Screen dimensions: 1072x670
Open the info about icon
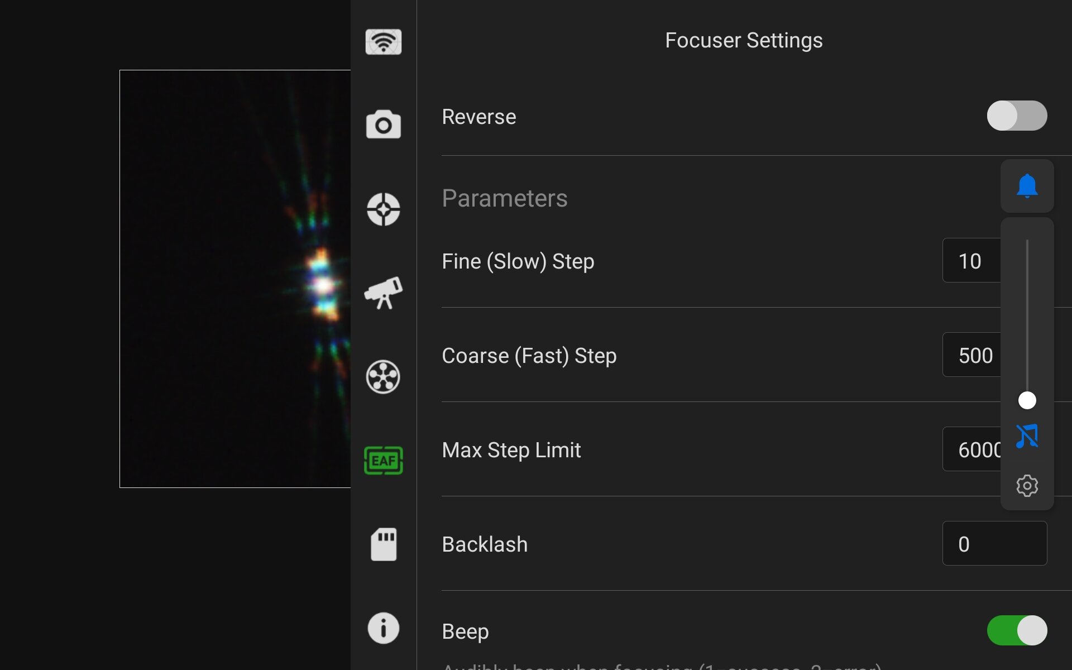pos(383,628)
